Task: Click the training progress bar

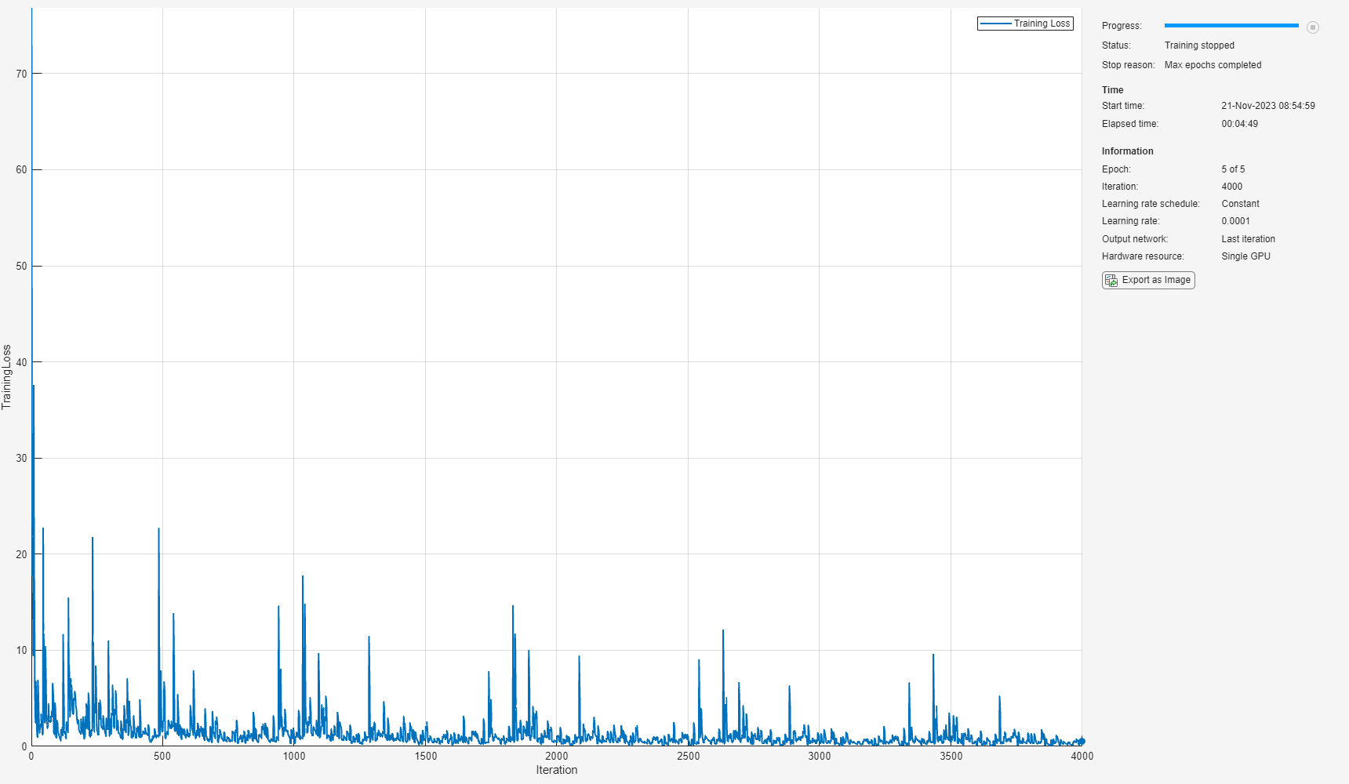Action: (1231, 26)
